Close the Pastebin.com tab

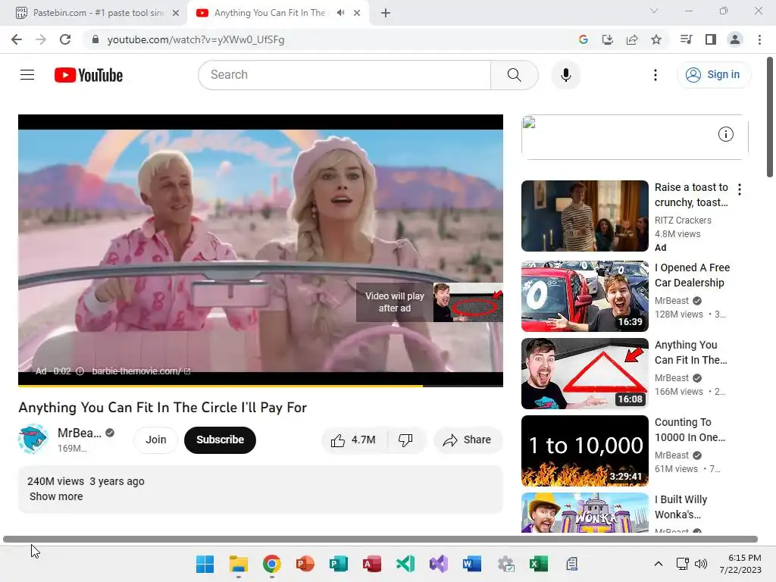pyautogui.click(x=176, y=13)
